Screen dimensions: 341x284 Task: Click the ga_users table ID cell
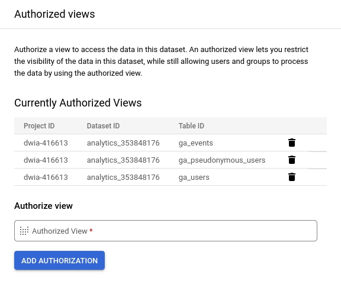(x=194, y=177)
